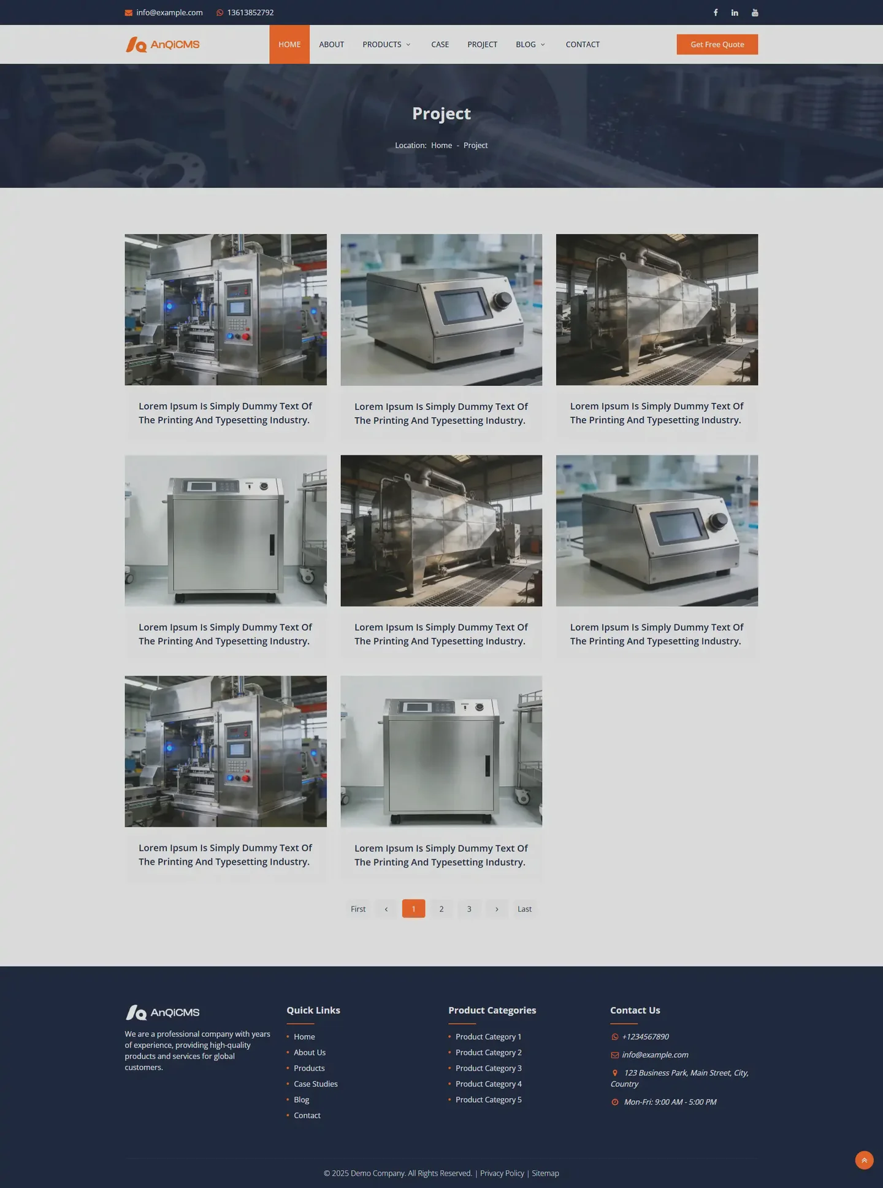Open Product Category 3 footer link
The height and width of the screenshot is (1188, 883).
[488, 1068]
